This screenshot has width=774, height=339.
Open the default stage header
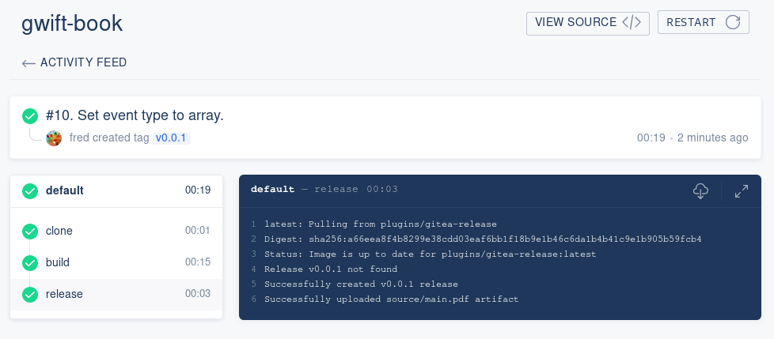116,190
